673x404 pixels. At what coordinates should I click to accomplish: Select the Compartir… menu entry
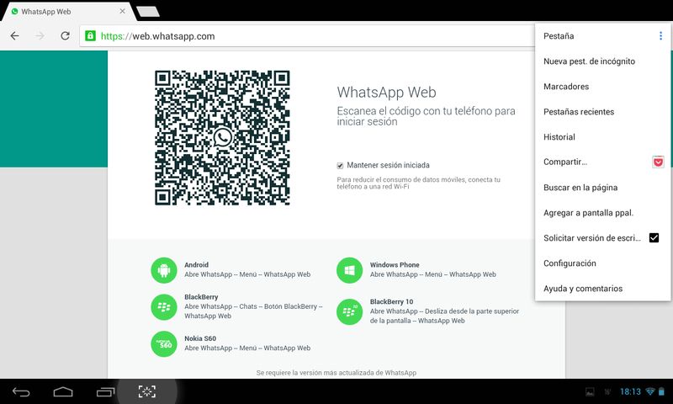point(565,162)
